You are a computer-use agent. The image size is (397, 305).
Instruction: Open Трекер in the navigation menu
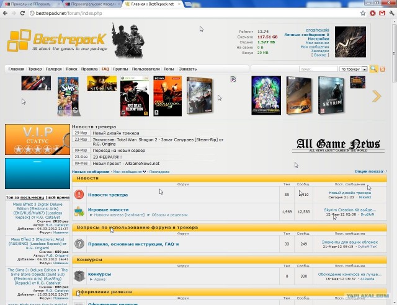[35, 69]
